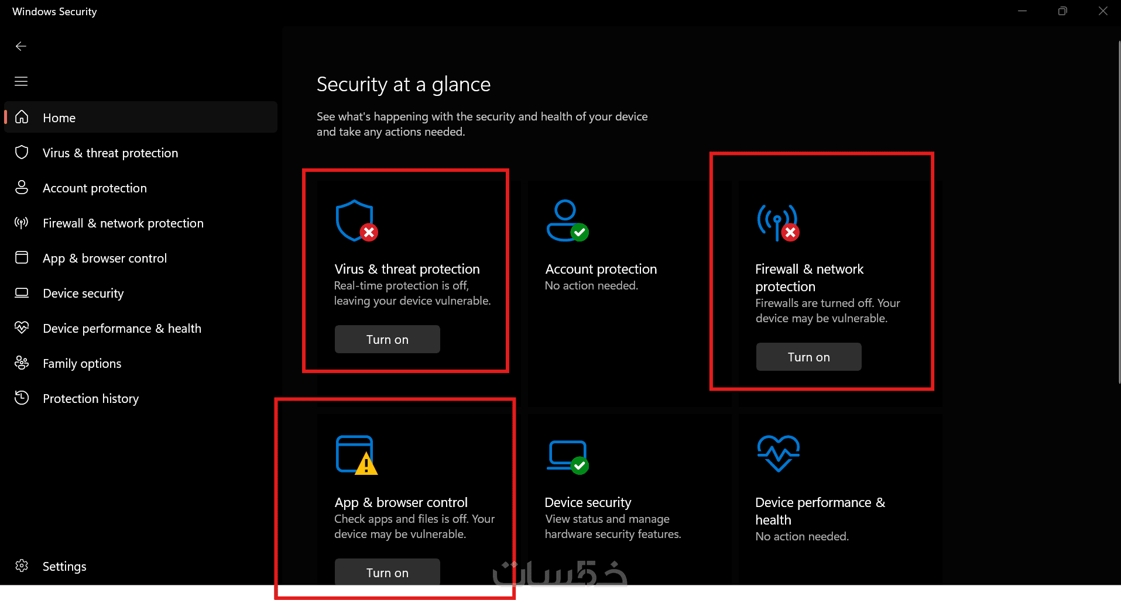Click the Device security tile icon
This screenshot has height=600, width=1121.
(x=567, y=456)
